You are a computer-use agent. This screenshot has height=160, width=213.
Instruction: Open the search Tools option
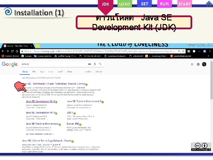click(x=99, y=72)
